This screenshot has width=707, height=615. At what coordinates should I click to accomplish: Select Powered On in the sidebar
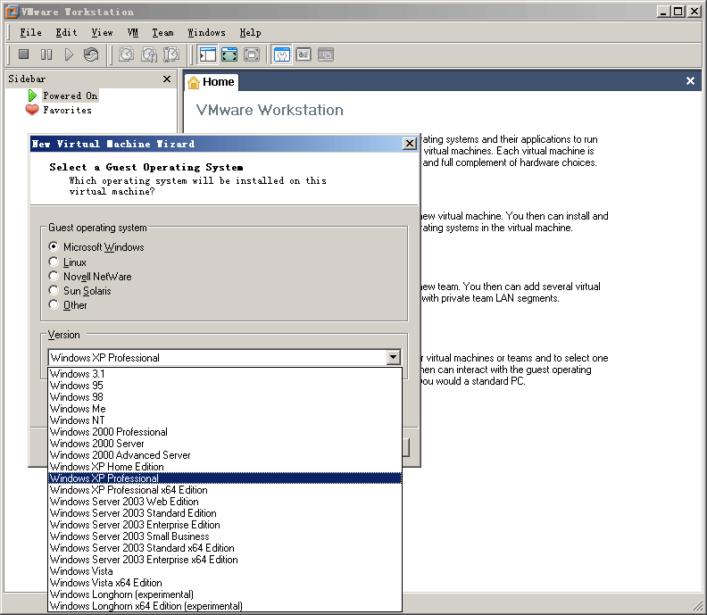[x=70, y=96]
